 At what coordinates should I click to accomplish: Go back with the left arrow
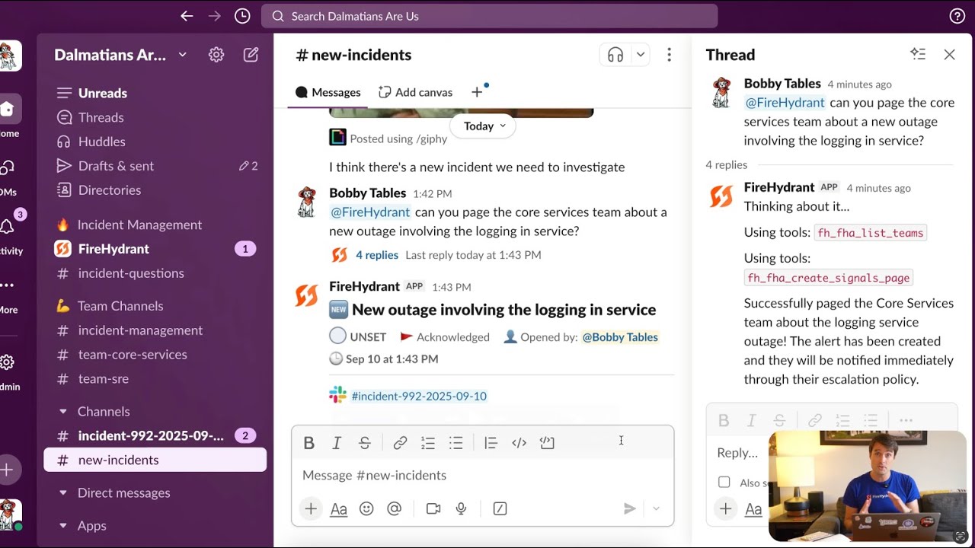187,16
